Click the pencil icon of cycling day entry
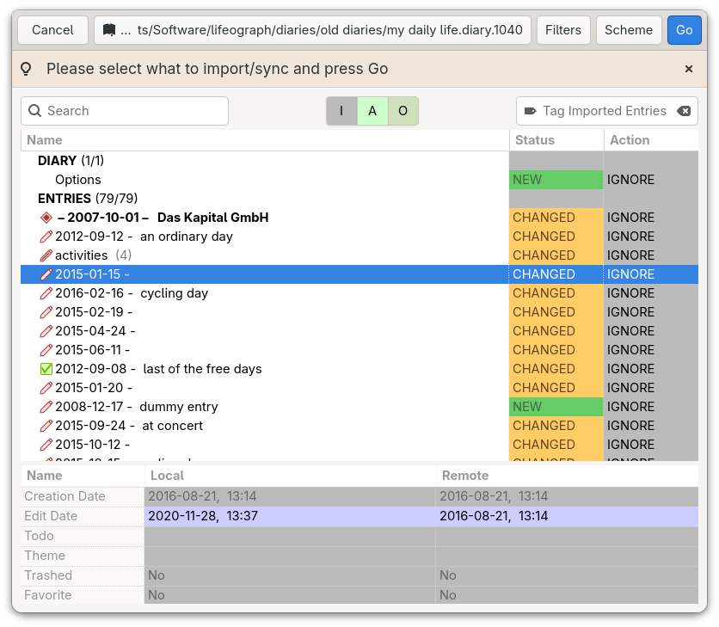The width and height of the screenshot is (719, 627). [x=46, y=293]
